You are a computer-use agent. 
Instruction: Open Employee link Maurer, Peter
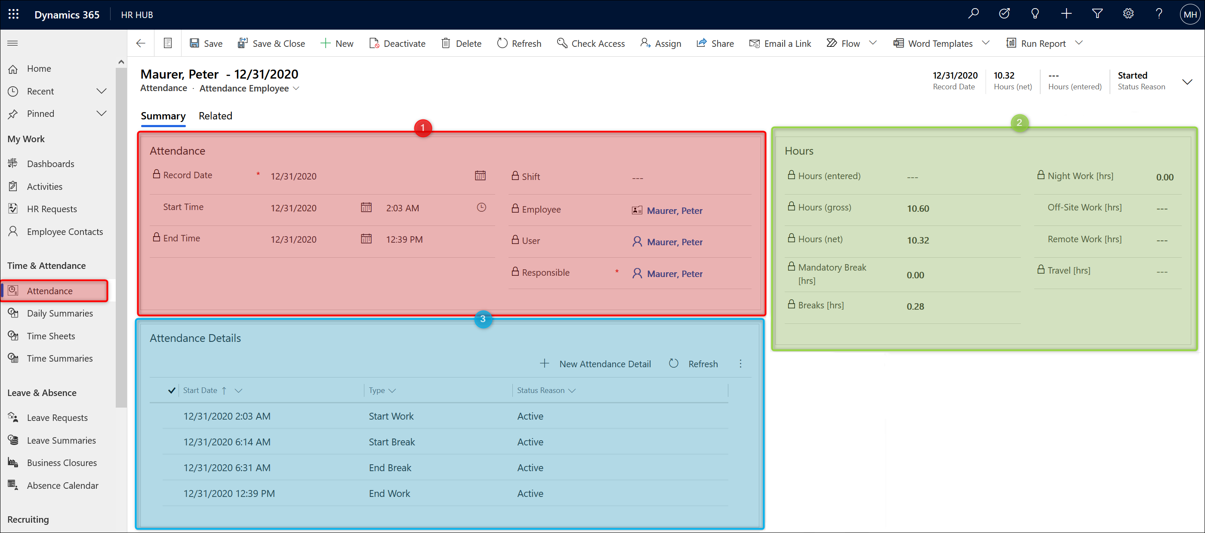coord(674,211)
